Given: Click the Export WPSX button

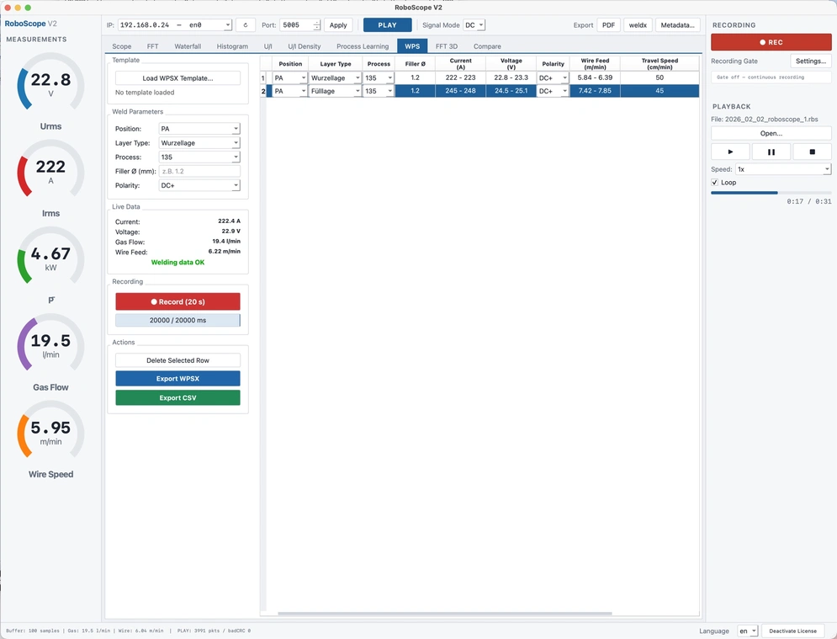Looking at the screenshot, I should pos(177,378).
